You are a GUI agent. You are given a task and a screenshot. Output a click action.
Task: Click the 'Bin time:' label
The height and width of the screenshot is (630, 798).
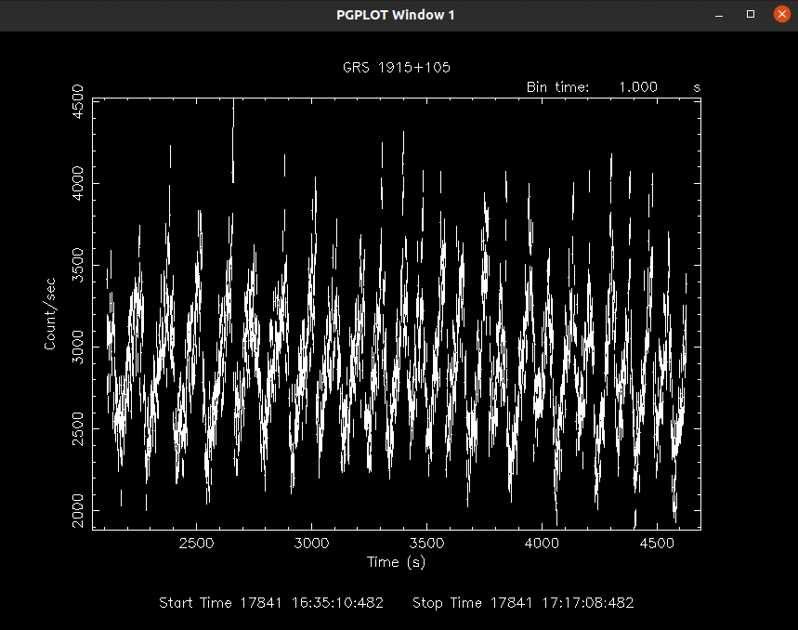(x=557, y=87)
